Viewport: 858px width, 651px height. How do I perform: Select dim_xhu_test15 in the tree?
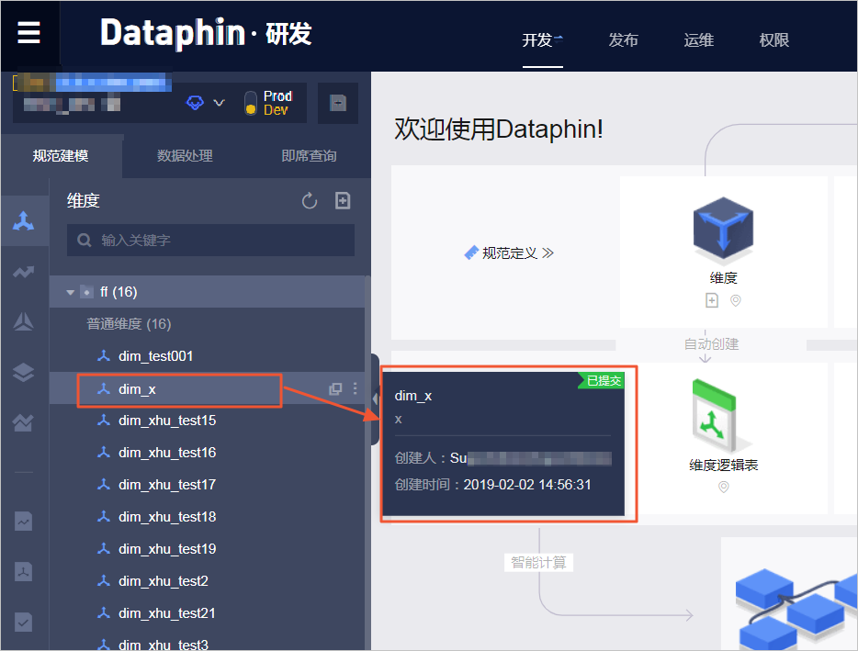point(167,421)
